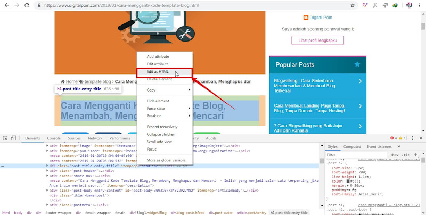Reload the page with refresh icon

27,5
